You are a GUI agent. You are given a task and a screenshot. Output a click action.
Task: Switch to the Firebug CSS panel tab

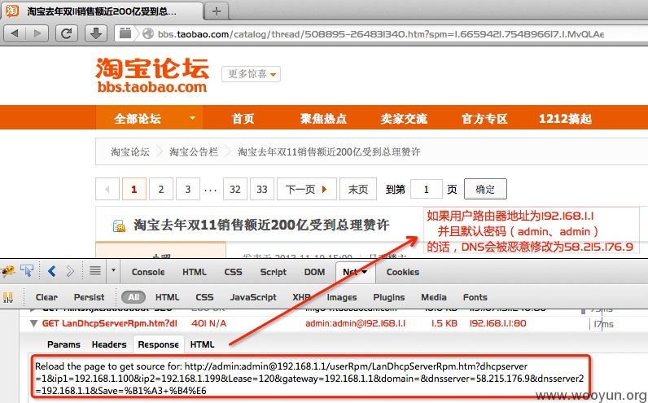click(233, 272)
